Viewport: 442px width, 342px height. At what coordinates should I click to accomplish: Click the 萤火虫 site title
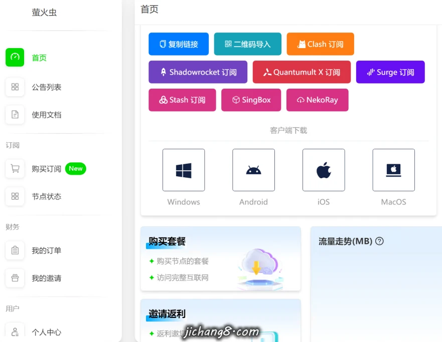pyautogui.click(x=44, y=13)
